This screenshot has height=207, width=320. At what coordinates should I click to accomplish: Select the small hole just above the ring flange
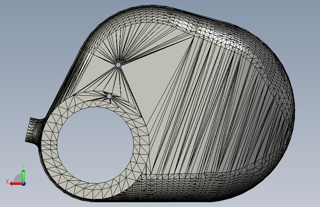click(109, 96)
